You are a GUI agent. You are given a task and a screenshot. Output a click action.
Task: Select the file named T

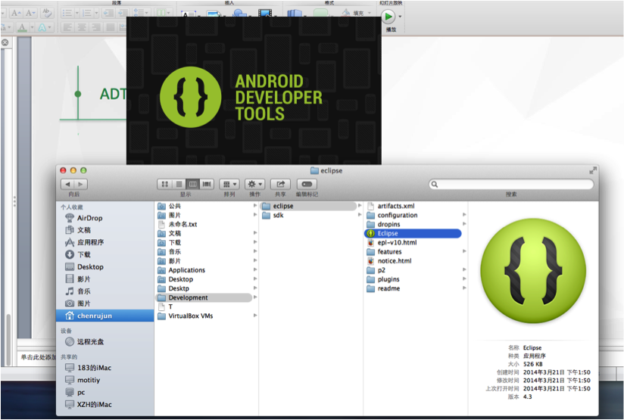point(165,306)
